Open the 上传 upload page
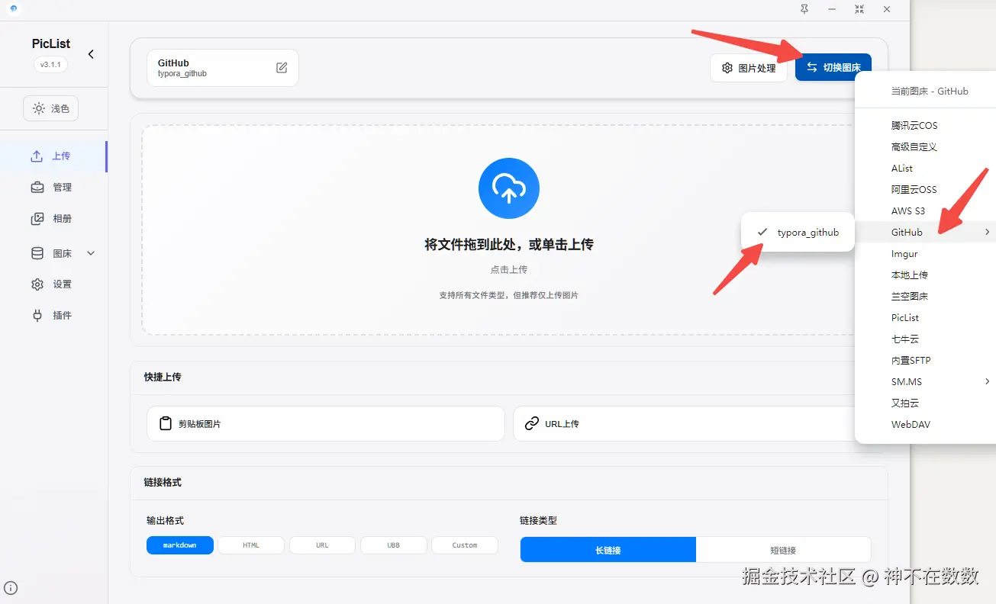Screen dimensions: 996x604 [53, 156]
